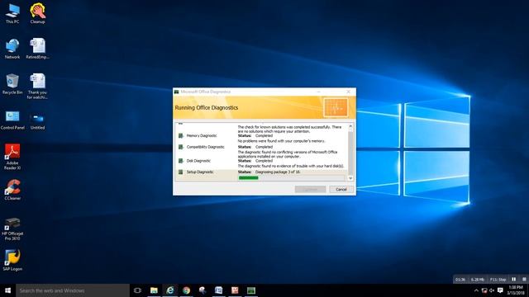Switch to Office Diagnostics taskbar button
This screenshot has height=297, width=529.
251,290
